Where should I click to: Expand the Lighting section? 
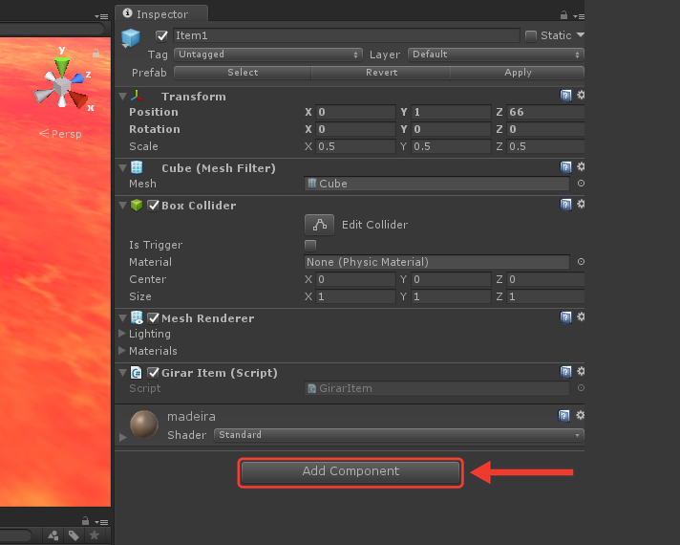(122, 334)
